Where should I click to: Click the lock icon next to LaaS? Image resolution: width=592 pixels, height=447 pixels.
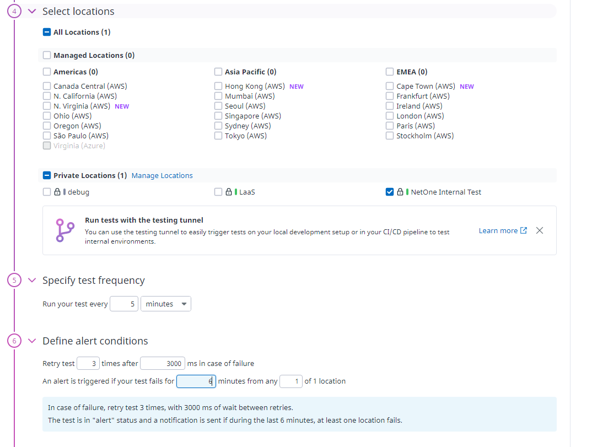(229, 192)
